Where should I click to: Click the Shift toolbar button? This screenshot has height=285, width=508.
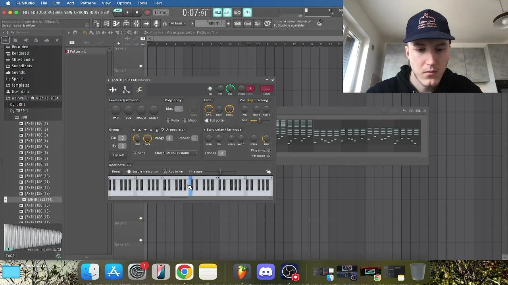tap(237, 24)
